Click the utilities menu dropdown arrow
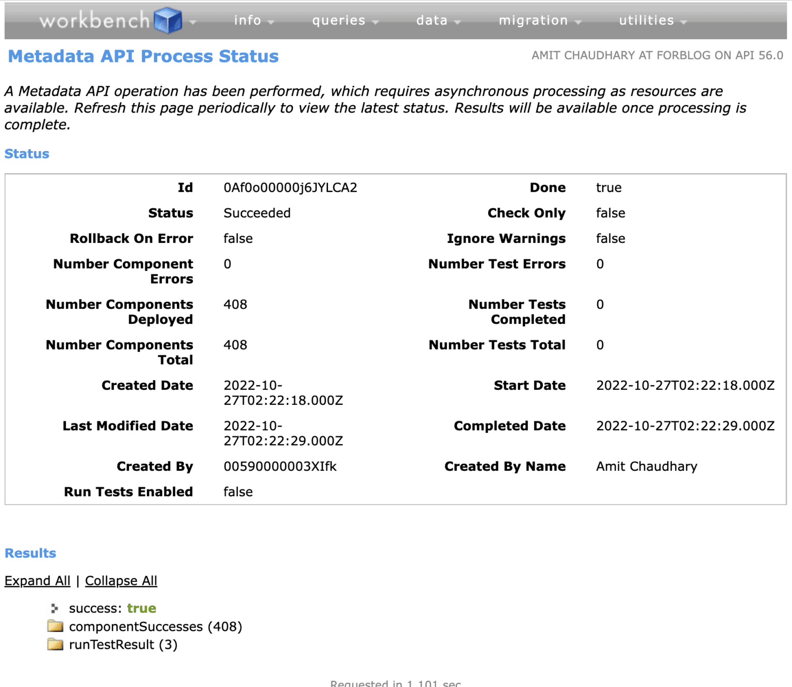The height and width of the screenshot is (687, 792). coord(684,22)
